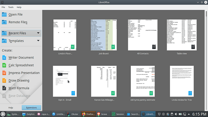Click the Extensions button
This screenshot has height=117, width=208.
[x=31, y=108]
